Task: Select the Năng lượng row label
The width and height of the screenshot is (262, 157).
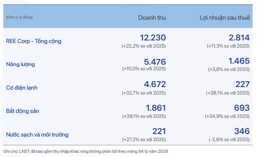Action: point(20,64)
